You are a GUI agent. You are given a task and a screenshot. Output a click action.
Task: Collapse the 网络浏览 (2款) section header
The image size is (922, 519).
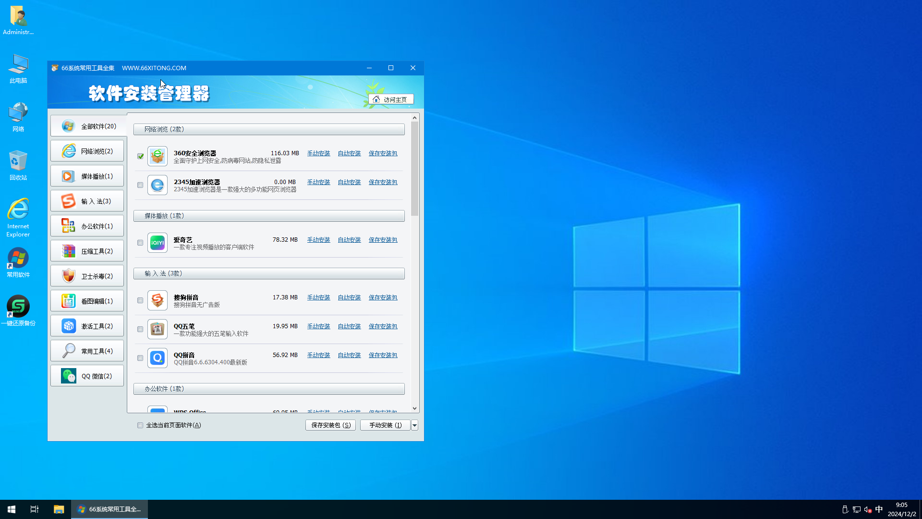point(269,129)
